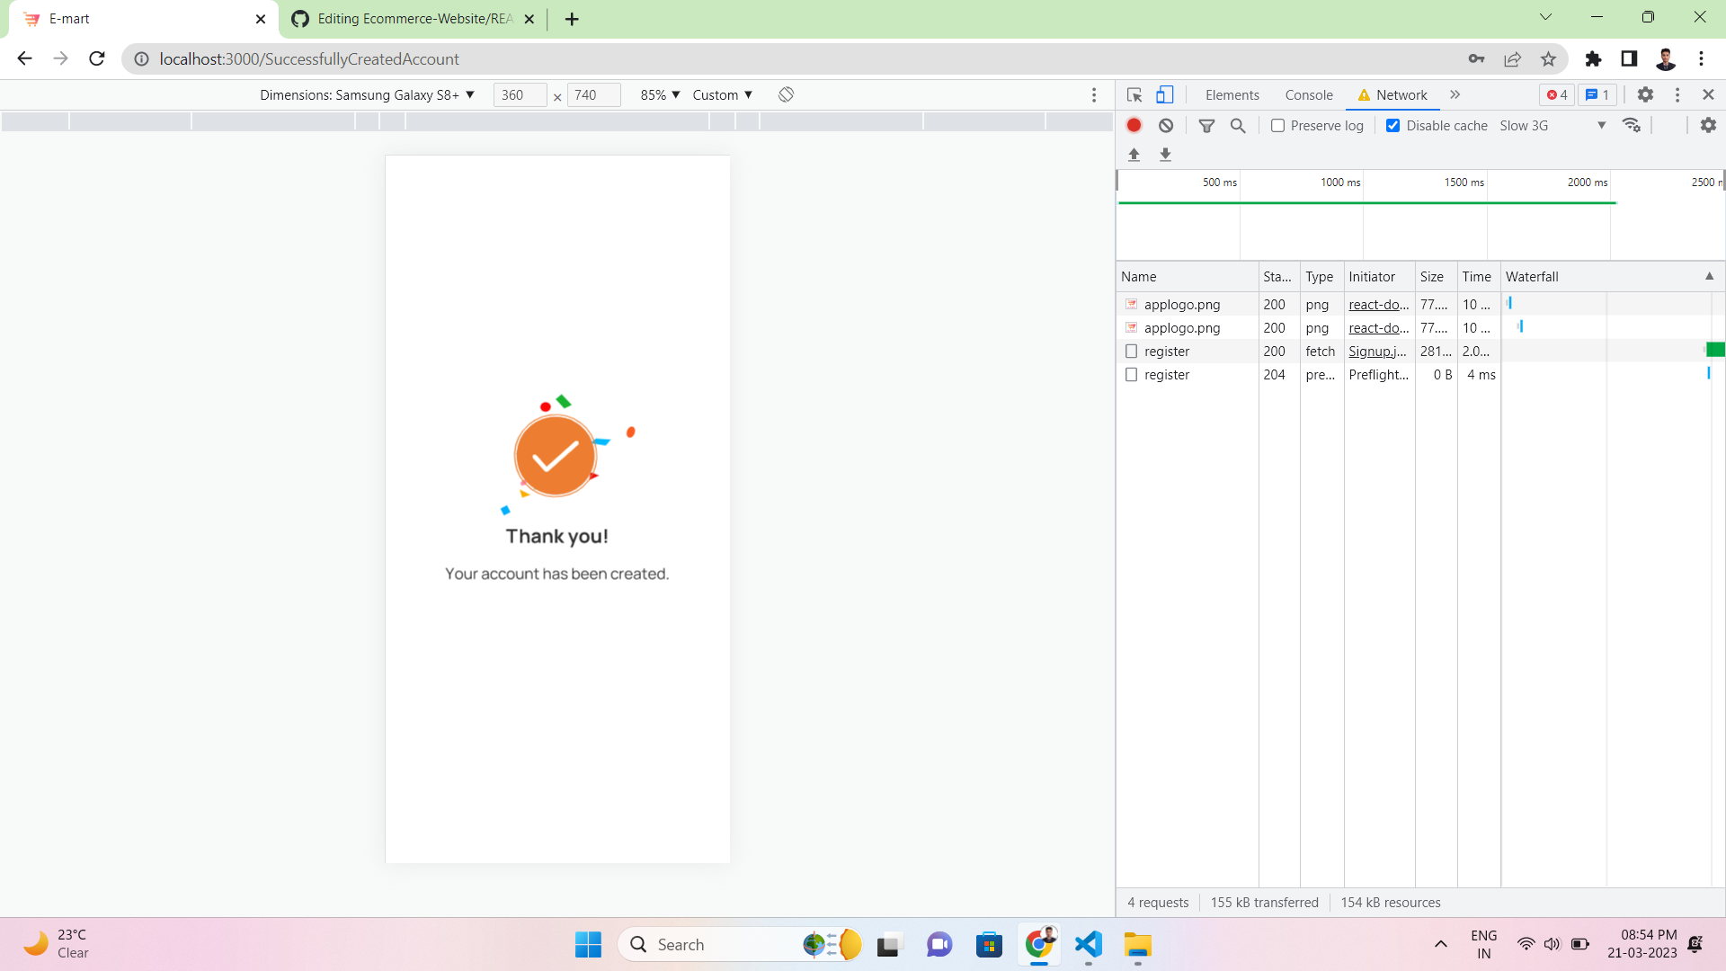The height and width of the screenshot is (971, 1726).
Task: Switch to the Console tab
Action: point(1308,94)
